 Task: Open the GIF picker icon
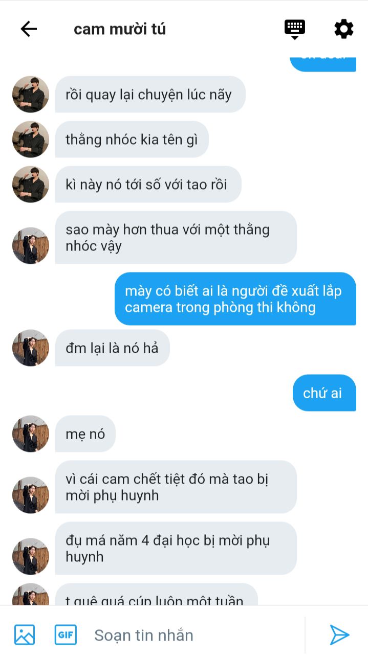(66, 634)
